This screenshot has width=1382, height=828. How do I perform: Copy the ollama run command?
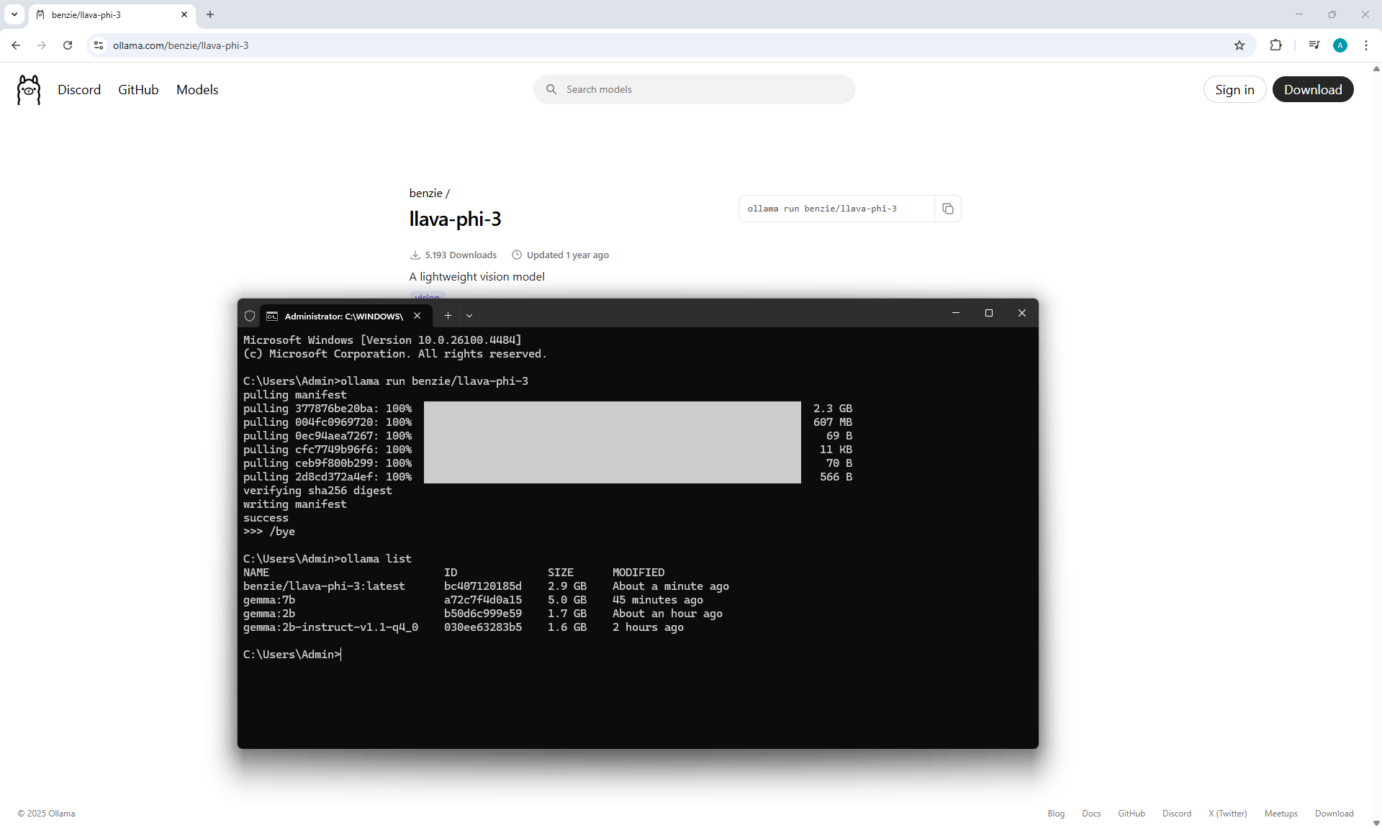point(947,209)
